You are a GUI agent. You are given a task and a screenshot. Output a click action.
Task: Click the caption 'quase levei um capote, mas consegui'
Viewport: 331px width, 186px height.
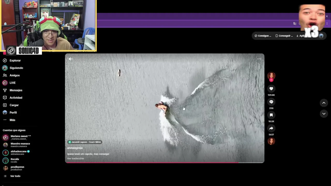pos(88,154)
